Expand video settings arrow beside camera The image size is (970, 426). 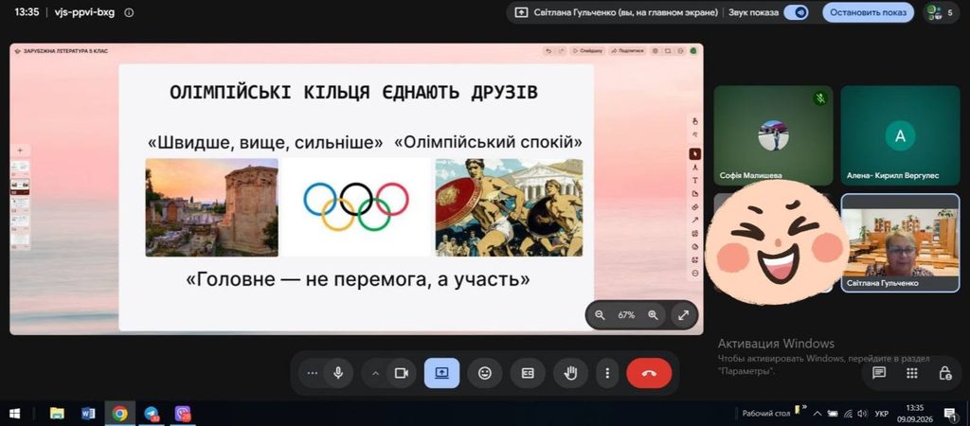pyautogui.click(x=375, y=373)
